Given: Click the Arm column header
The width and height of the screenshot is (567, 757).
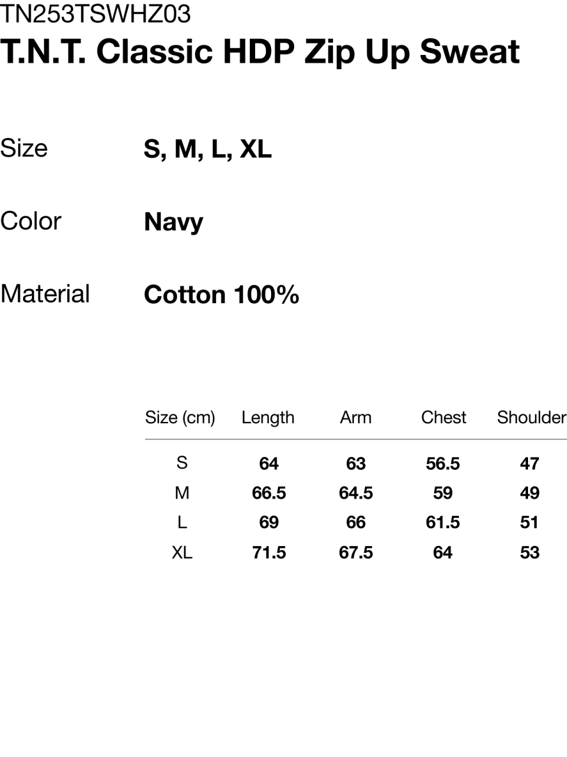Looking at the screenshot, I should (x=356, y=417).
